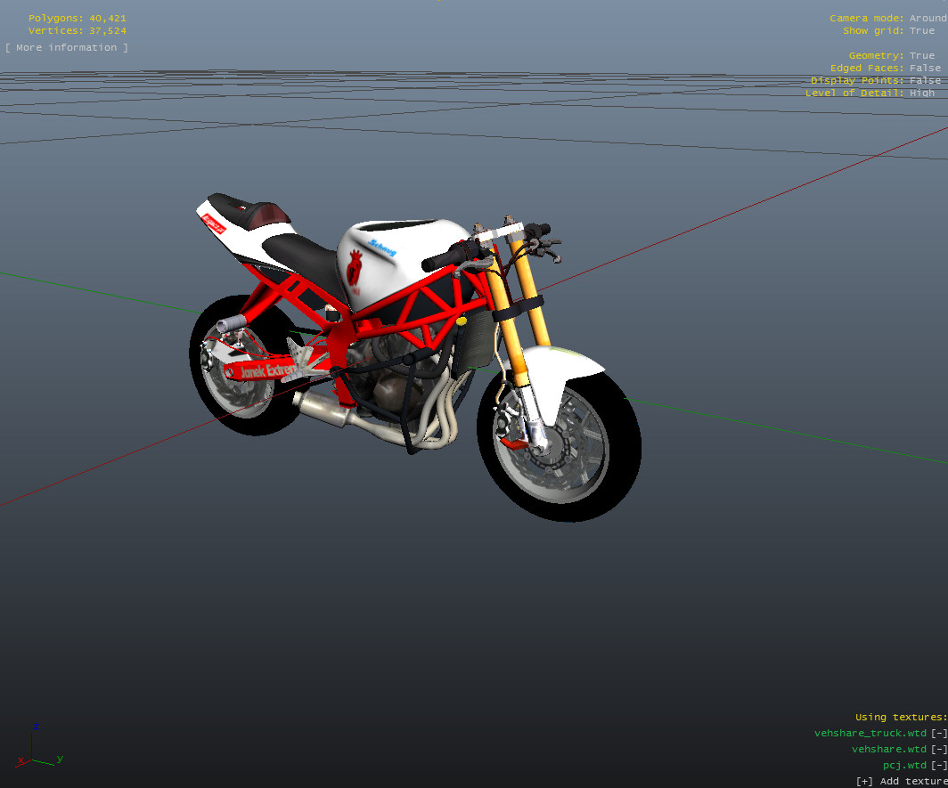The image size is (948, 788).
Task: Toggle the Geometry display value
Action: 922,55
